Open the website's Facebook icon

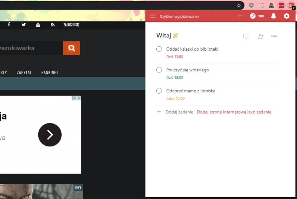[9, 24]
